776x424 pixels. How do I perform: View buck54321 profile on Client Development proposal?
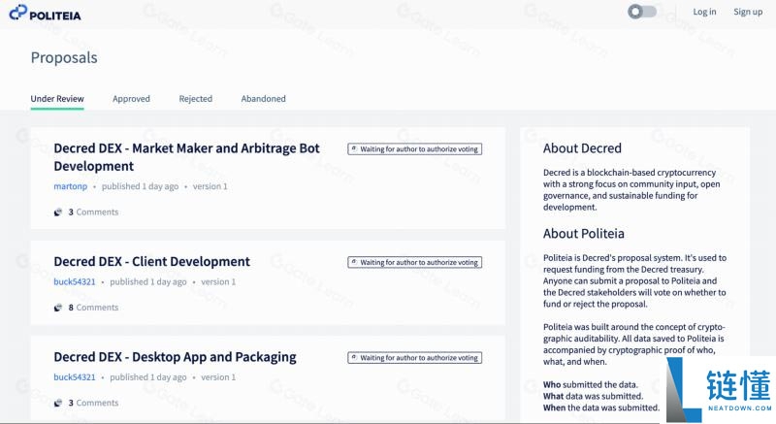tap(75, 281)
